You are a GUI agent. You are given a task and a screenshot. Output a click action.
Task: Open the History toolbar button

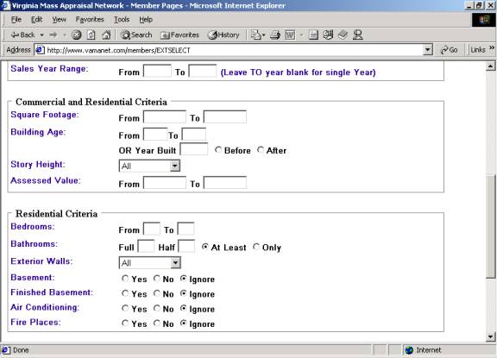(223, 35)
